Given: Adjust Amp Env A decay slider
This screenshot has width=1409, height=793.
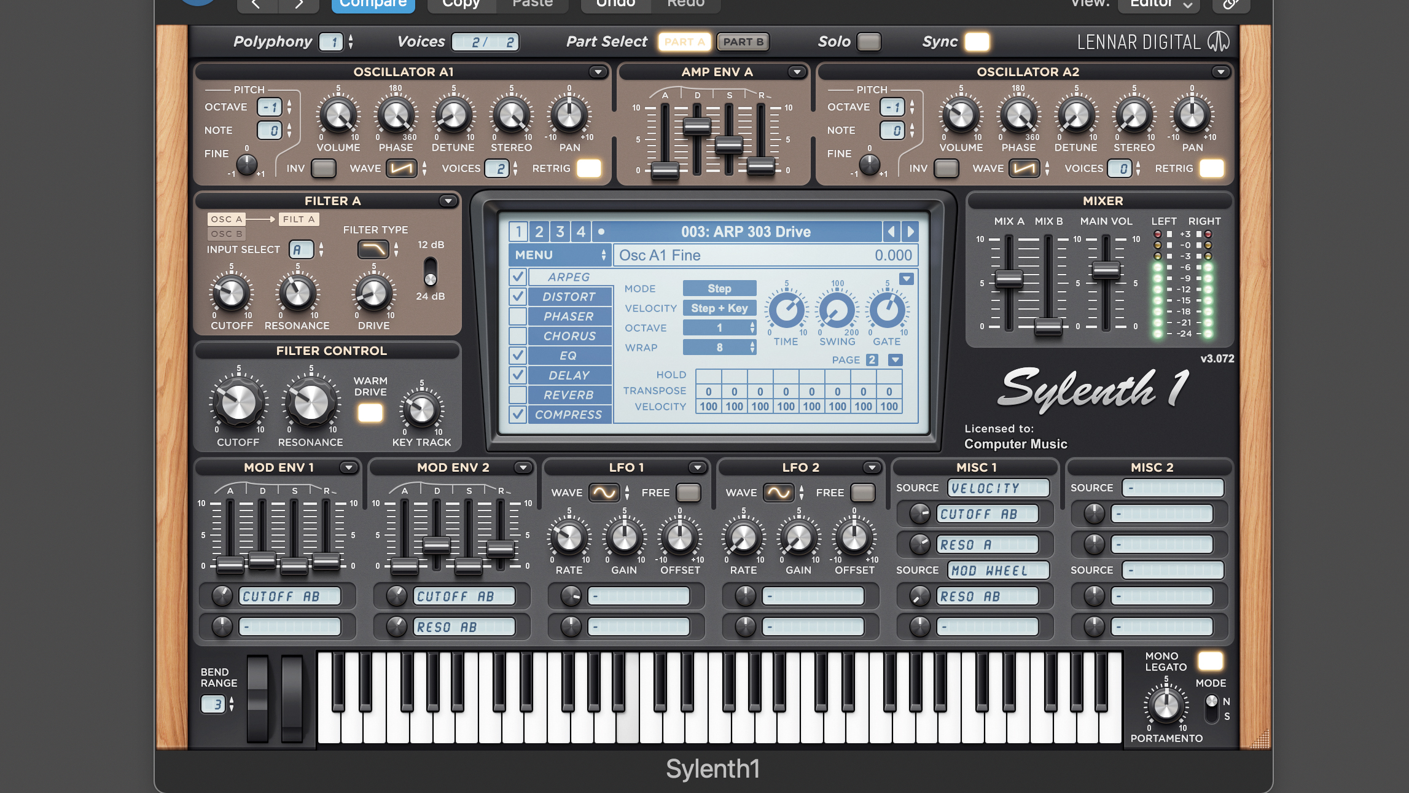Looking at the screenshot, I should [x=697, y=127].
